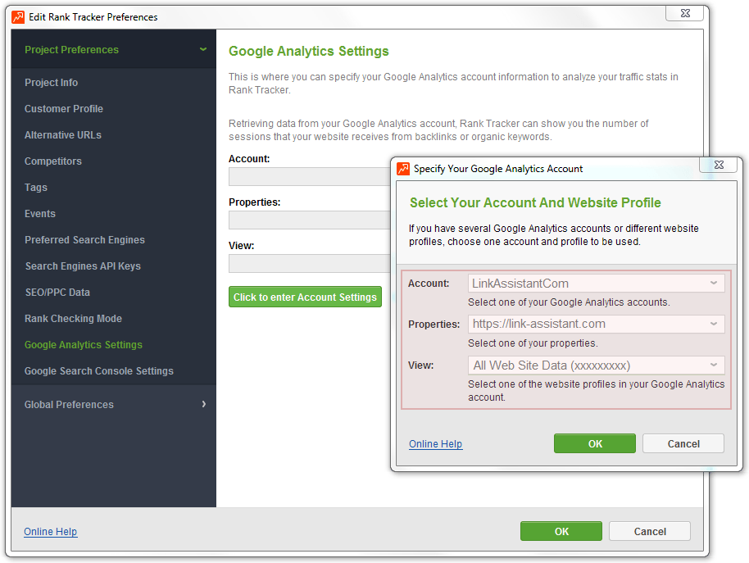749x563 pixels.
Task: Open Online Help link in main window
Action: point(50,532)
